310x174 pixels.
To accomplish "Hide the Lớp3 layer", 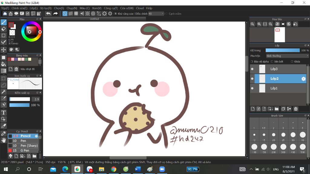I will point(252,69).
